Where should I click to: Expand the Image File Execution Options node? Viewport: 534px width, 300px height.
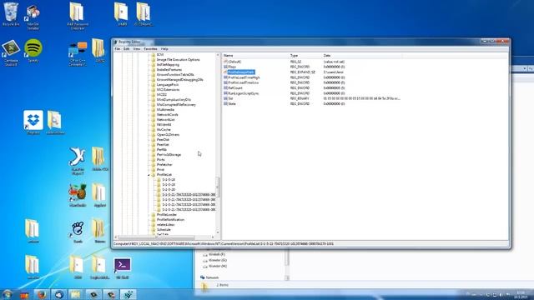149,59
